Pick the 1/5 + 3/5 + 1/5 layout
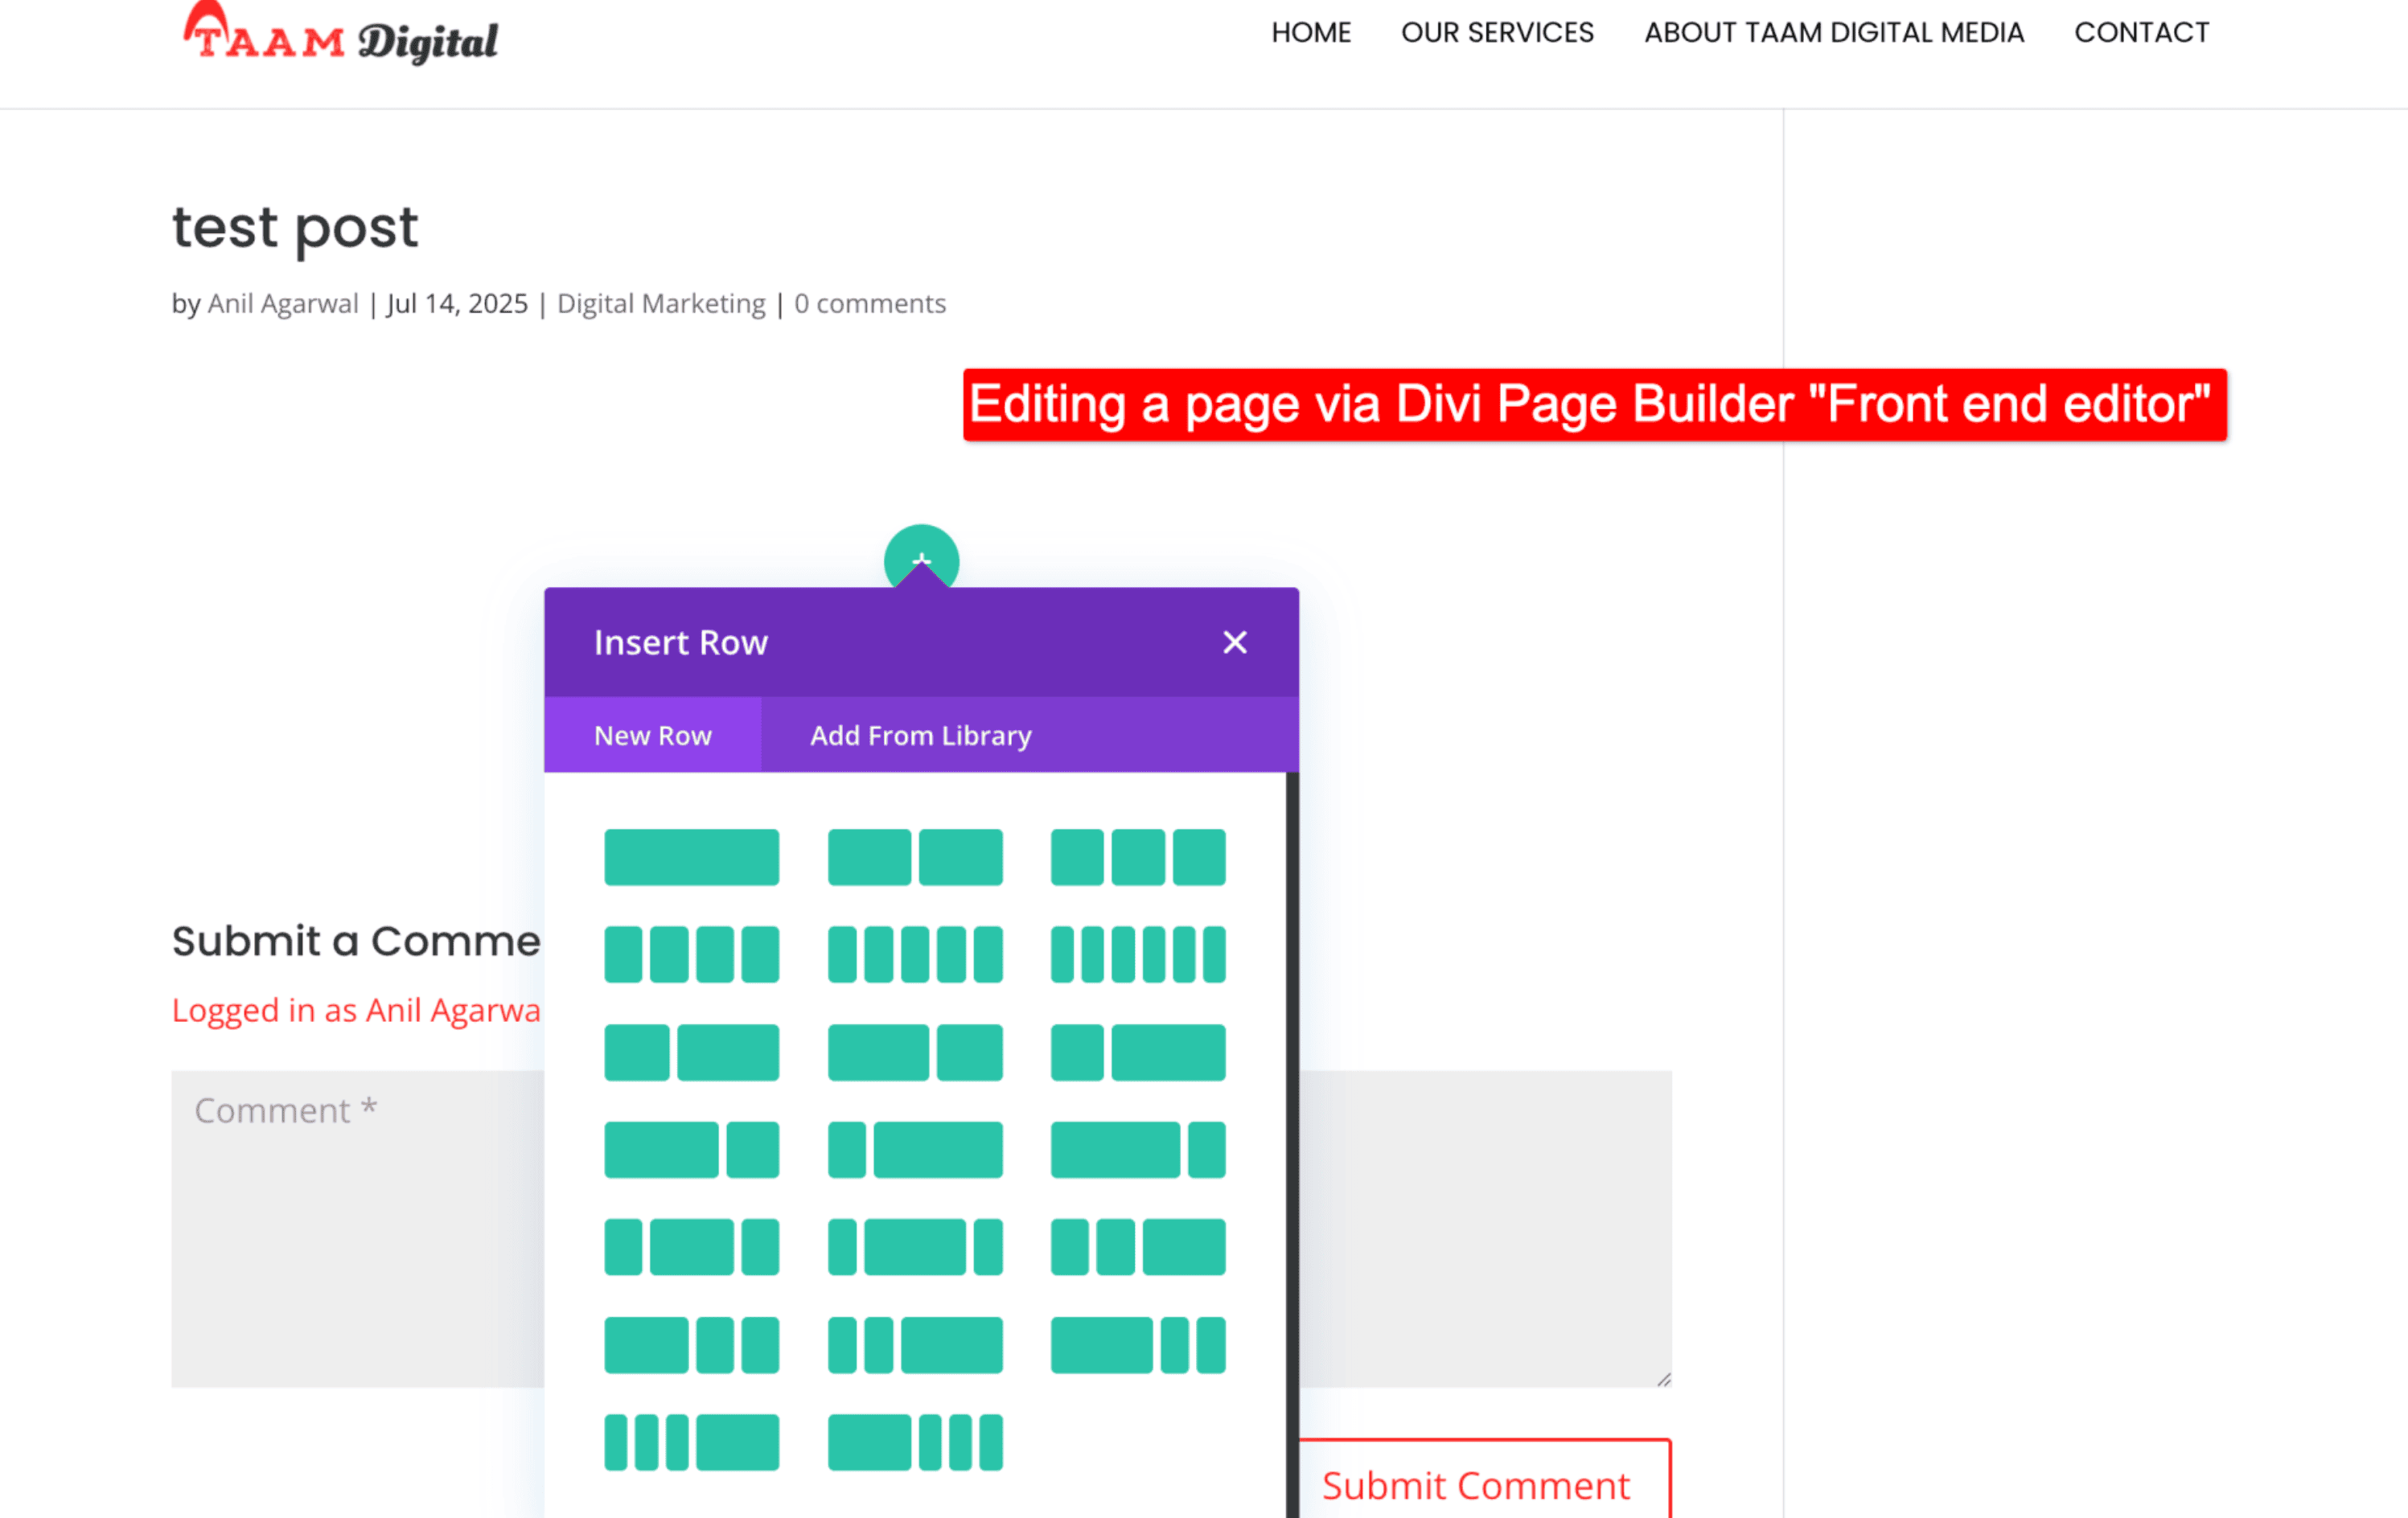Screen dimensions: 2408x1518 click(x=915, y=1247)
